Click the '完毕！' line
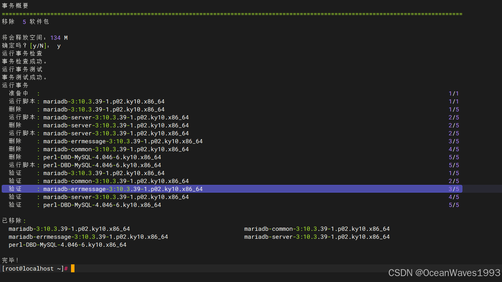This screenshot has width=502, height=282. (x=10, y=260)
